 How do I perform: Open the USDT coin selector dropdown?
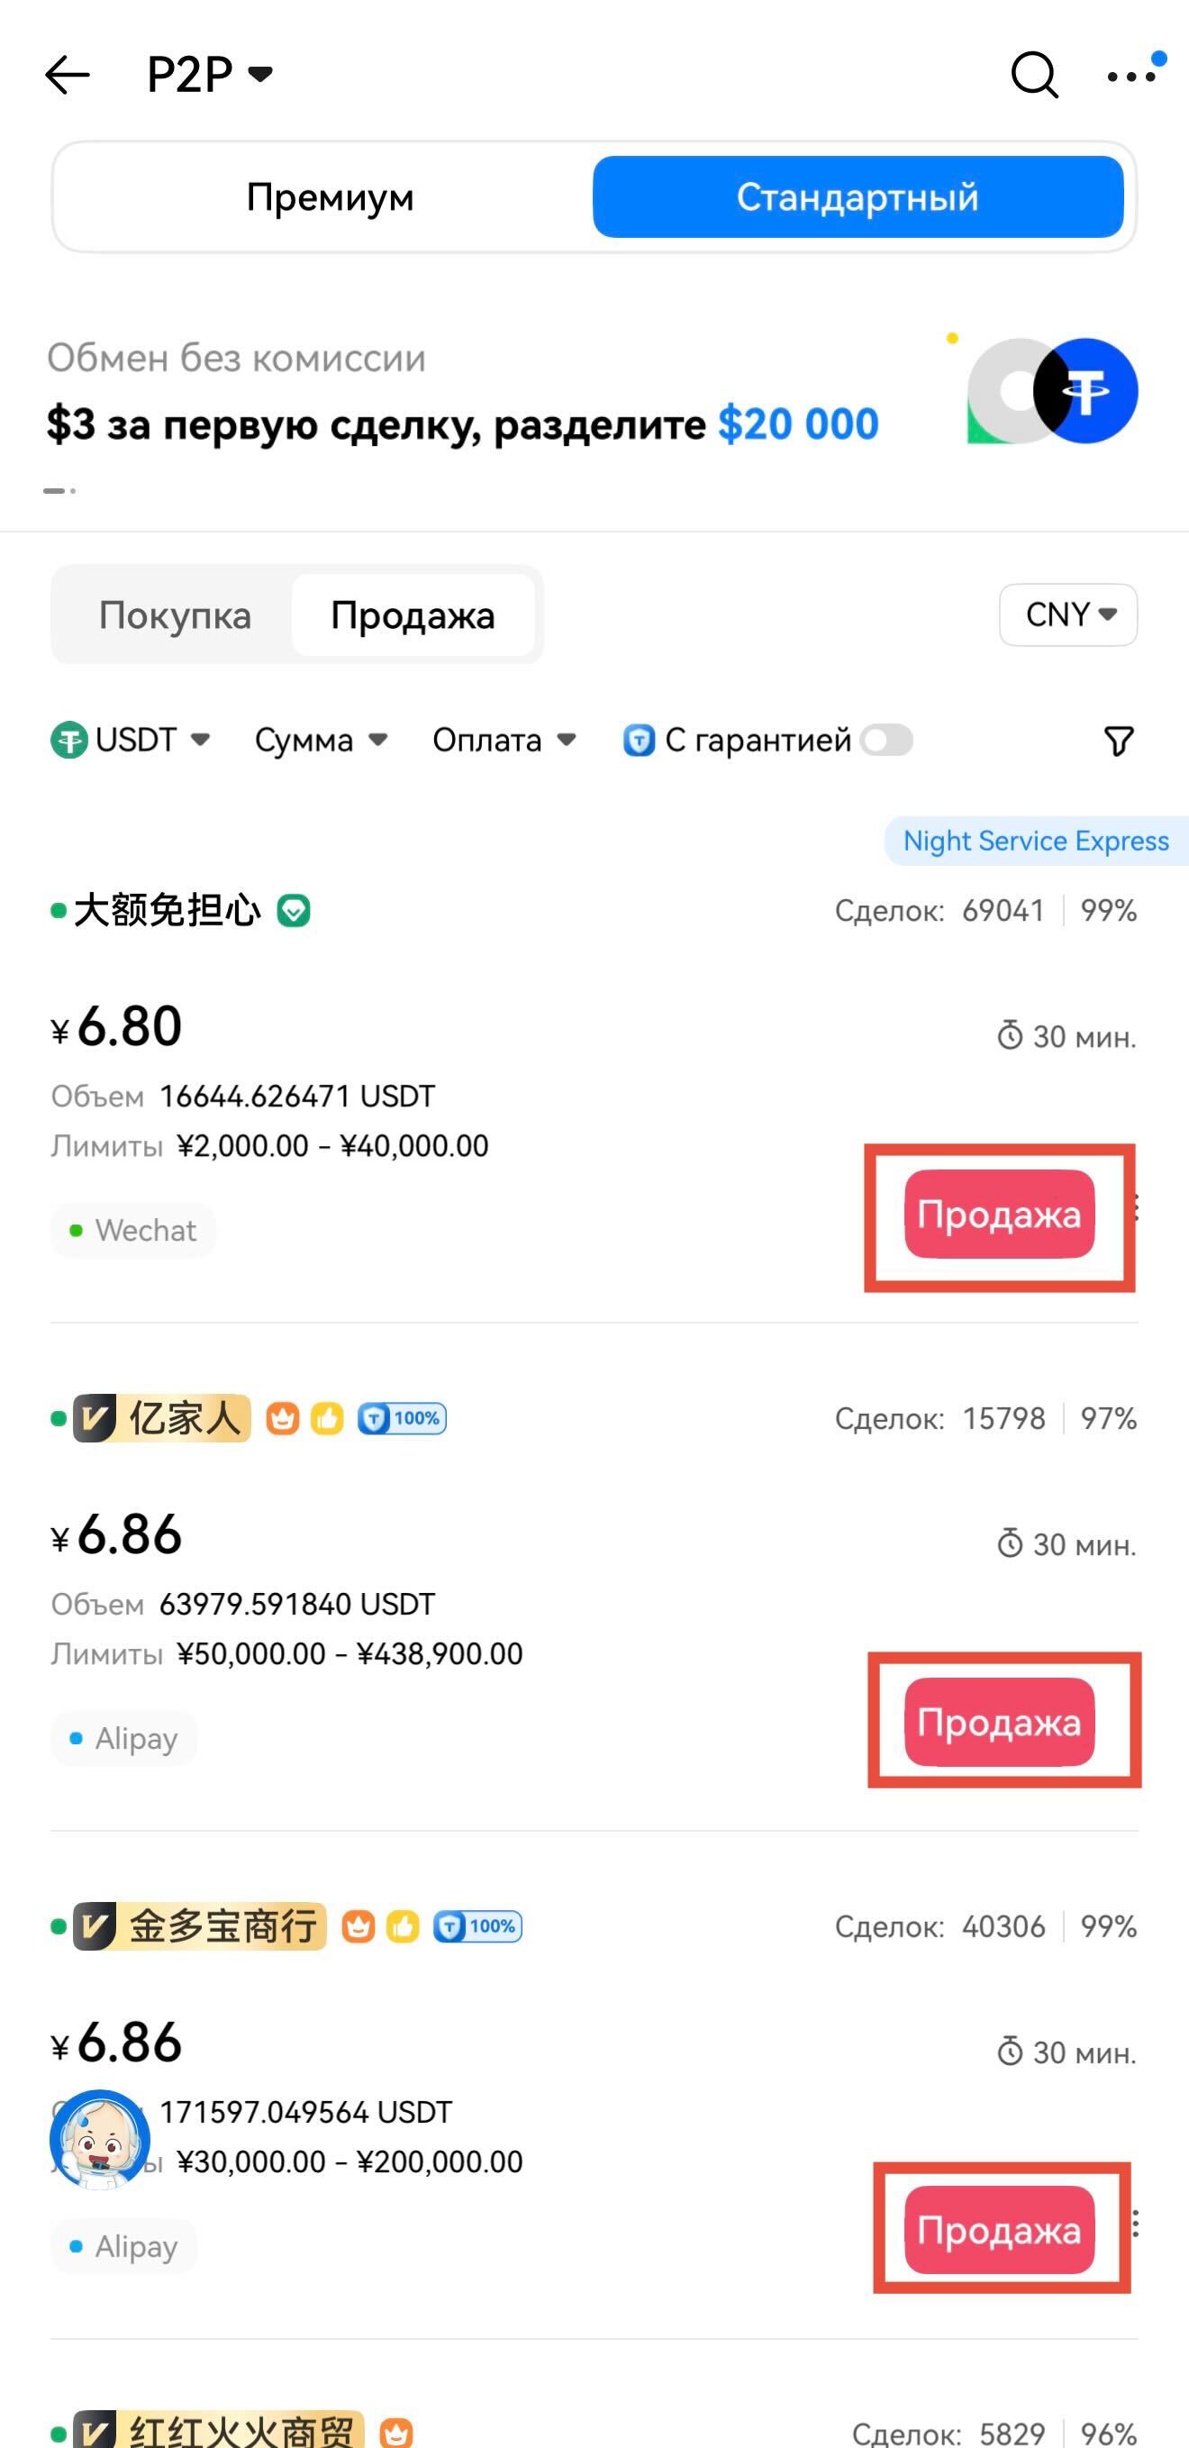click(132, 741)
